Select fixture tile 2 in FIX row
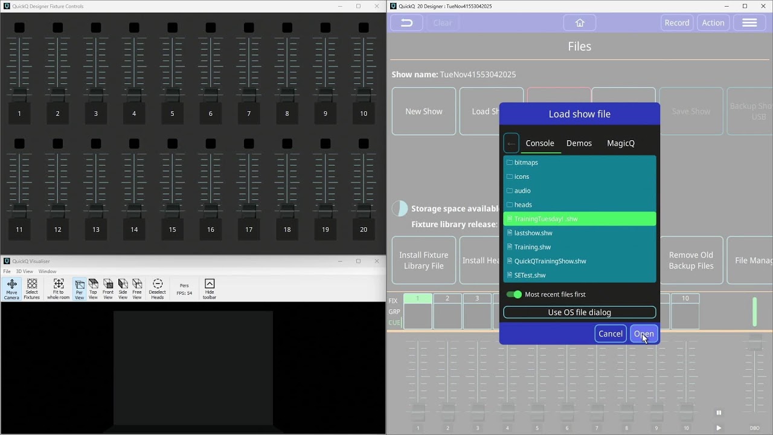The height and width of the screenshot is (435, 773). [447, 311]
